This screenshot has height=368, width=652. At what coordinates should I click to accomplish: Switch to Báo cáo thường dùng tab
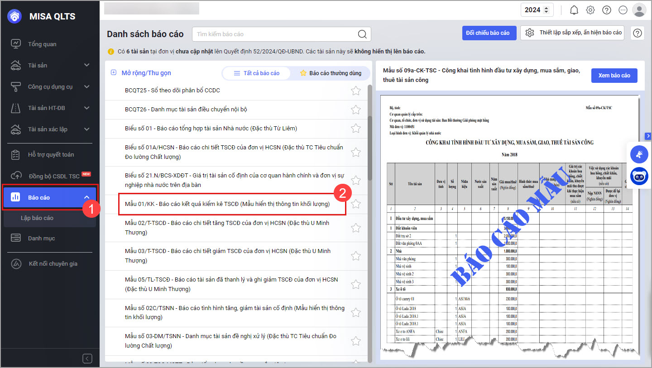tap(331, 73)
